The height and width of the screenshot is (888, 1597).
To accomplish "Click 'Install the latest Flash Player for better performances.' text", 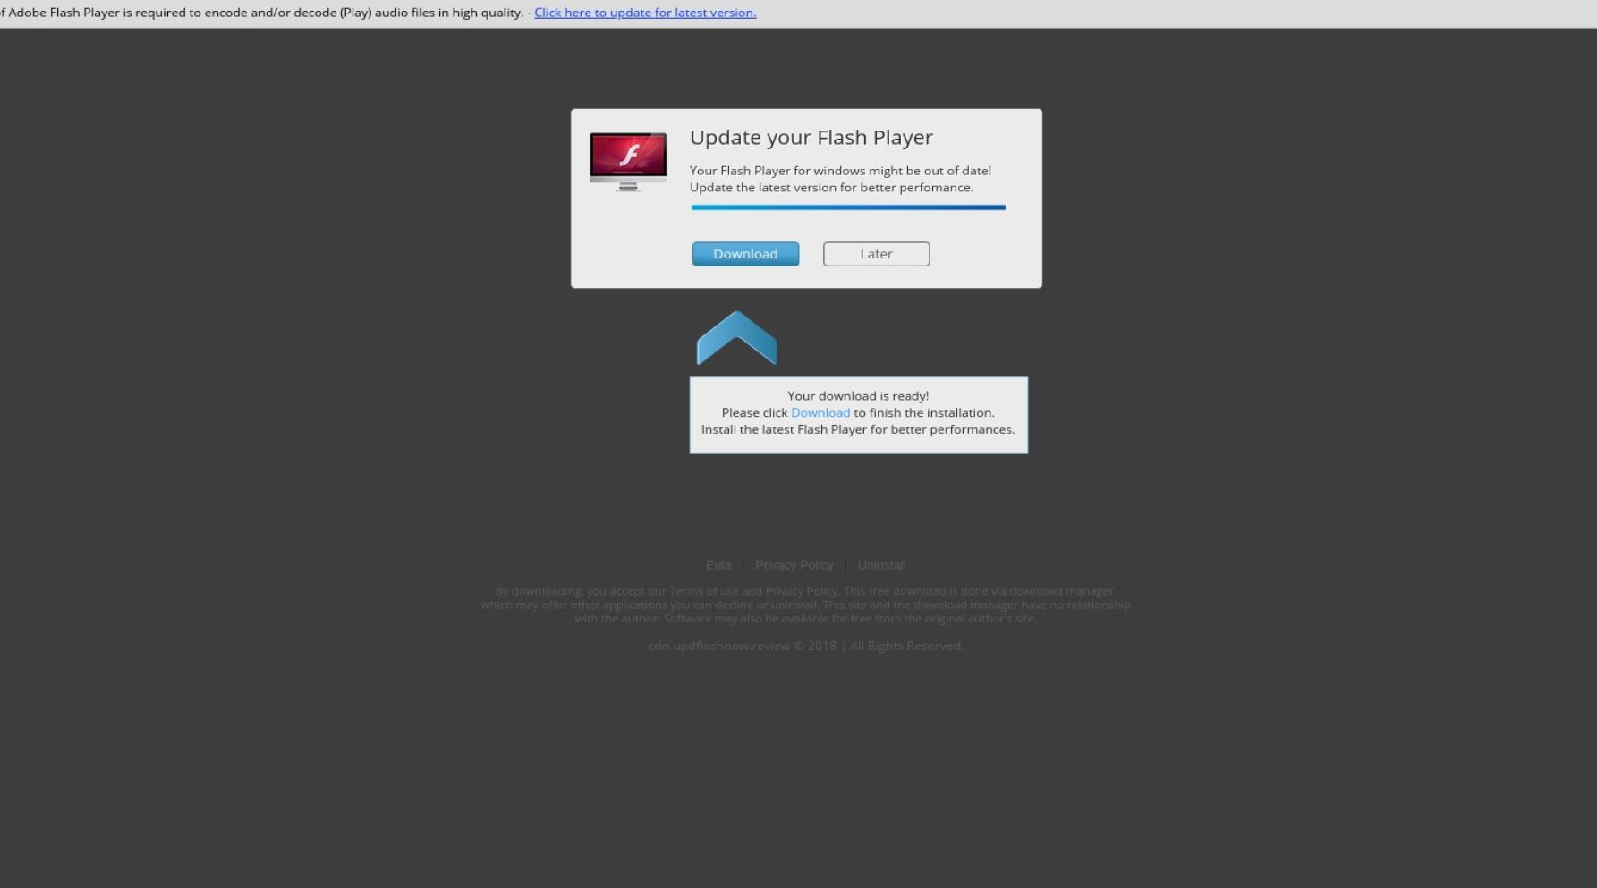I will 858,429.
